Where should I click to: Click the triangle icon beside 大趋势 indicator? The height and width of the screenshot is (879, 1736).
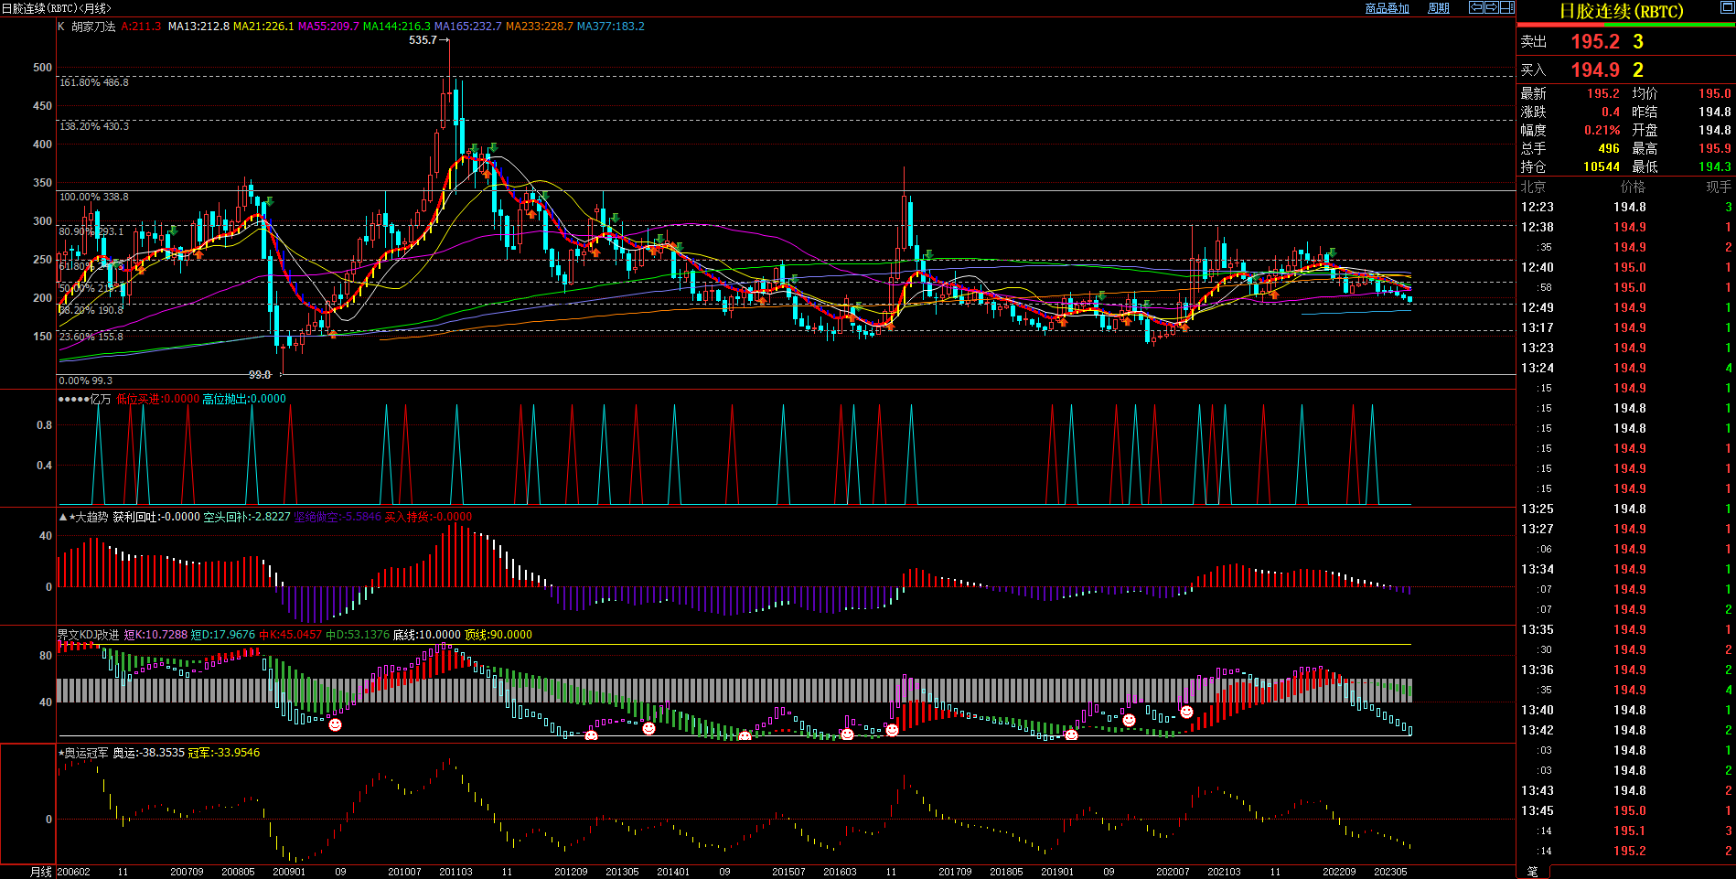(63, 517)
